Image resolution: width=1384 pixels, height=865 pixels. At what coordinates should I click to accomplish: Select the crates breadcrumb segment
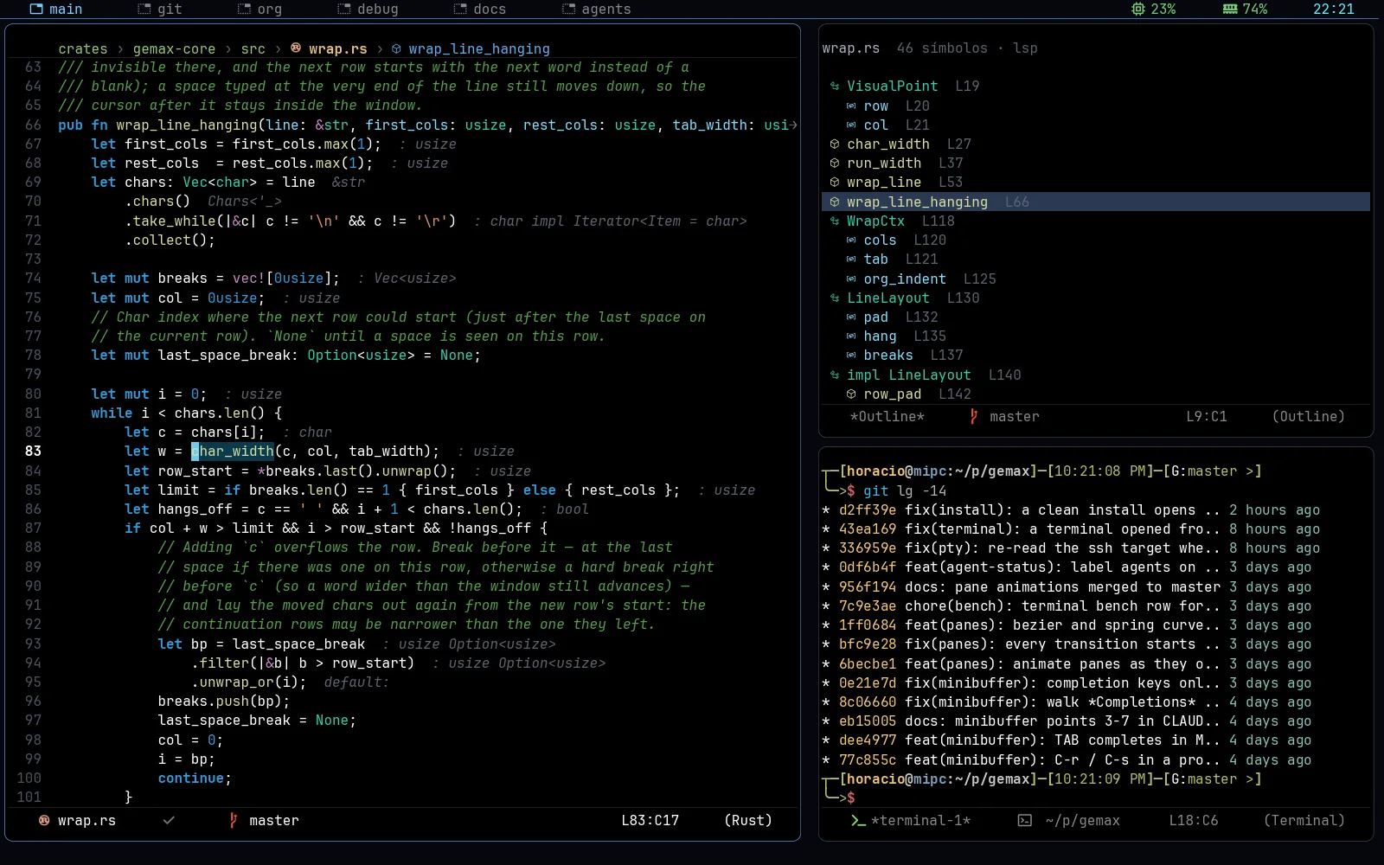click(x=83, y=49)
